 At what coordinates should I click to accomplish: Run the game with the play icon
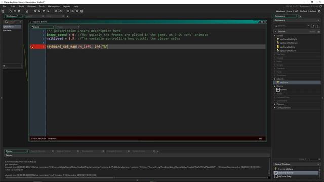pyautogui.click(x=39, y=11)
